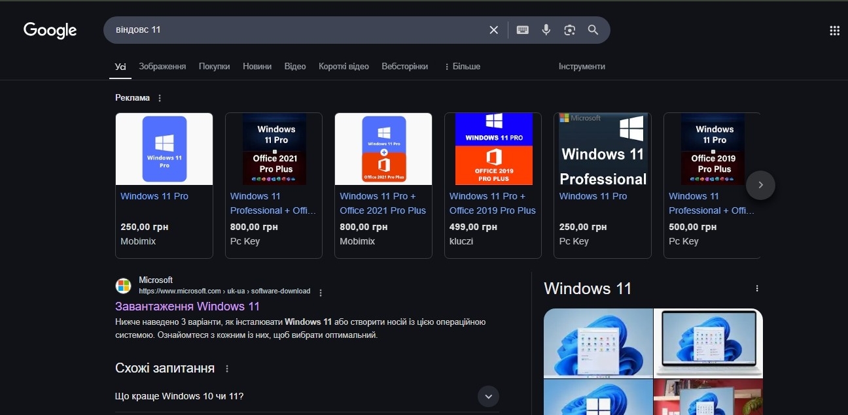This screenshot has width=848, height=415.
Task: Click the Windows 11 Pro Office 2021 Pro Plus image
Action: click(274, 149)
